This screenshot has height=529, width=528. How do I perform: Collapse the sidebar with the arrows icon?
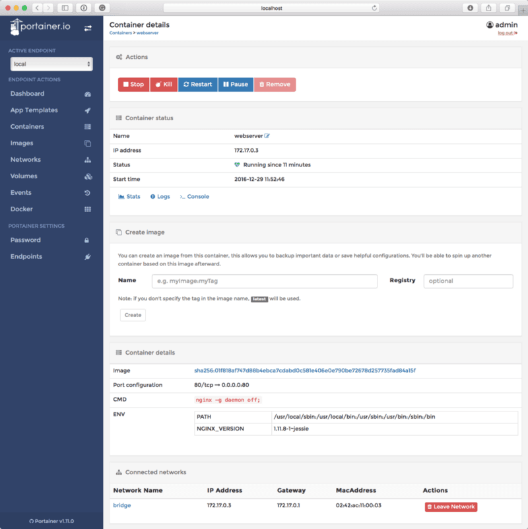coord(89,28)
